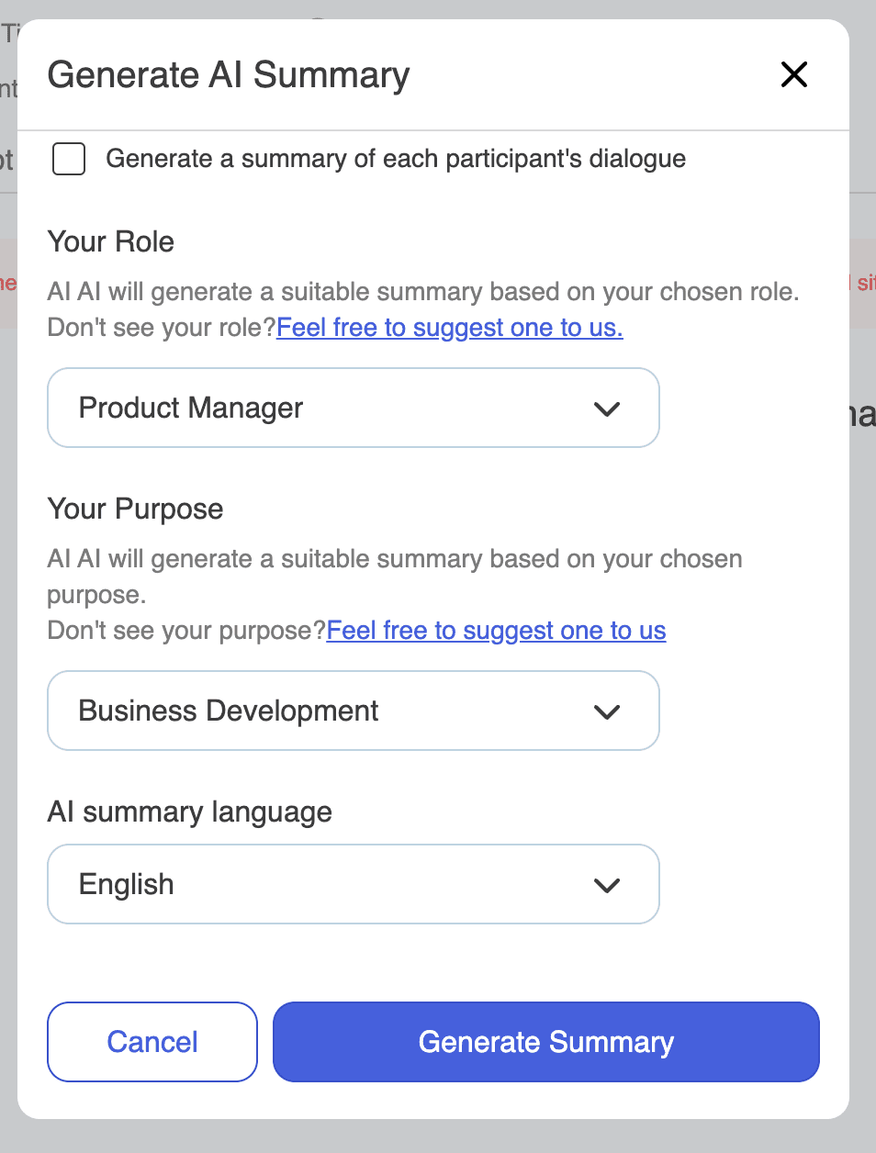The width and height of the screenshot is (876, 1153).
Task: Enable the participant dialogue summary checkbox
Action: 69,159
